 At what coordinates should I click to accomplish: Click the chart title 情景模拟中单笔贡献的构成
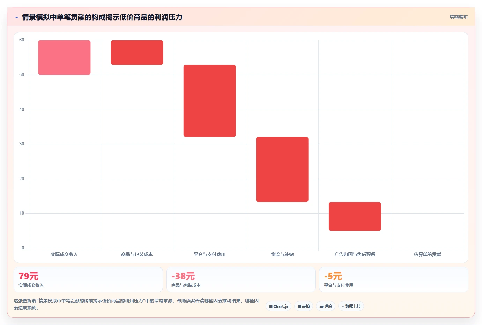[x=102, y=17]
